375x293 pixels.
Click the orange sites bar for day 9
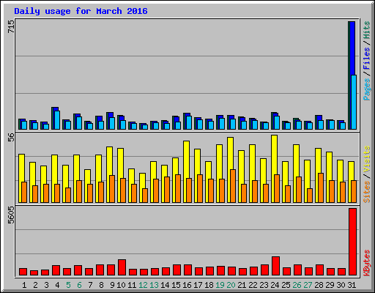point(112,189)
